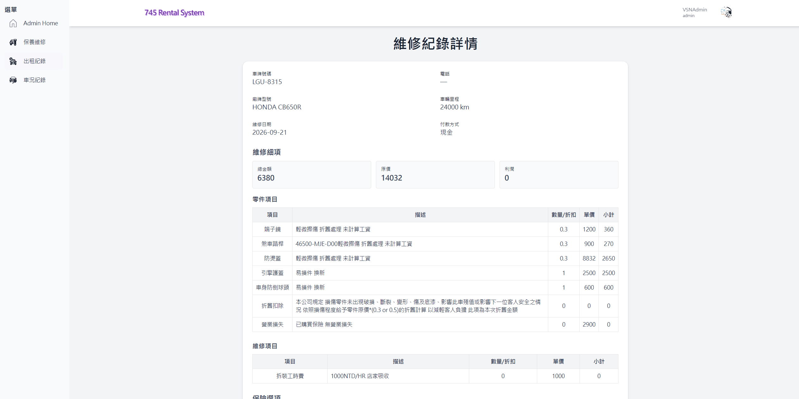The width and height of the screenshot is (799, 399).
Task: Select the repair date 2026-09-21
Action: tap(270, 132)
